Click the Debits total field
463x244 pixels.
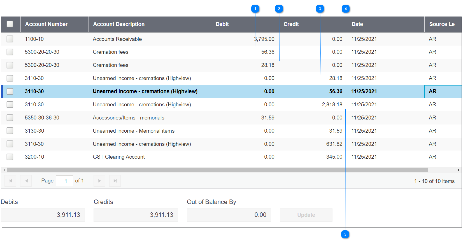[x=43, y=215]
